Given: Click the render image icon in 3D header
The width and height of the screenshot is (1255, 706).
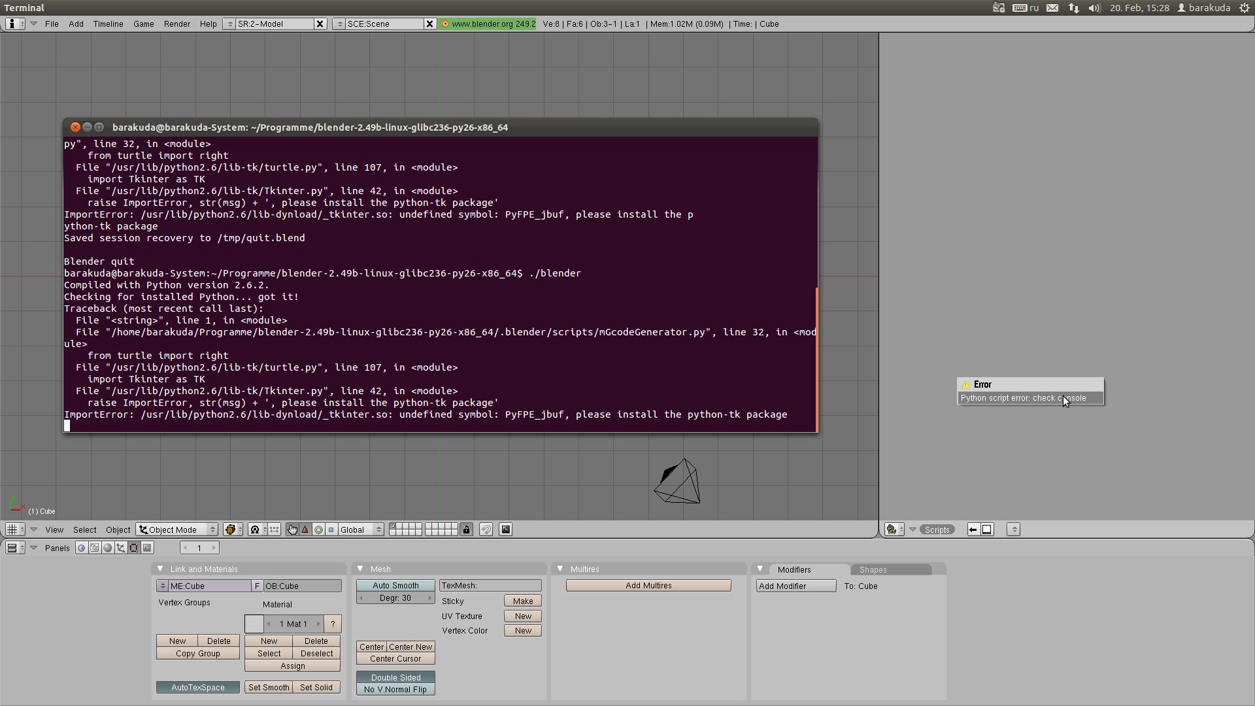Looking at the screenshot, I should click(x=505, y=529).
